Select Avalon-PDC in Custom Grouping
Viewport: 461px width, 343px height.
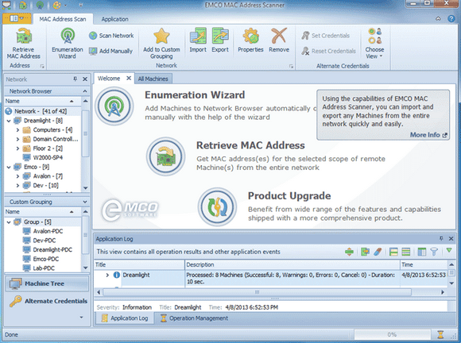click(43, 231)
